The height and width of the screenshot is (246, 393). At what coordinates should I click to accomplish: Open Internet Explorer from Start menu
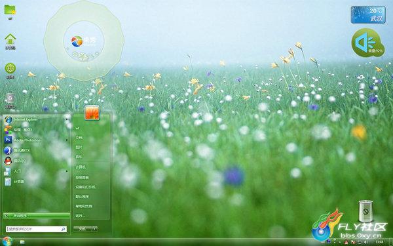click(35, 119)
